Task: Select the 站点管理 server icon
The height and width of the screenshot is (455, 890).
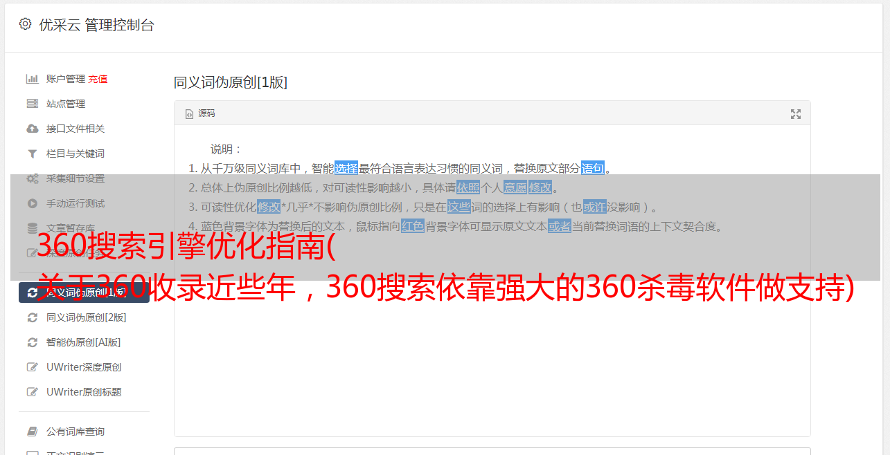Action: pos(32,104)
